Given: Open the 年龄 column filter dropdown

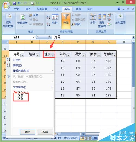Looking at the screenshot, I should click(x=68, y=55).
